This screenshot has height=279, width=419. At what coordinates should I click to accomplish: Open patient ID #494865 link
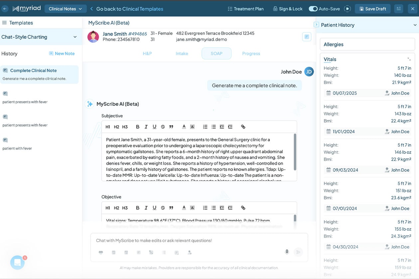[x=138, y=34]
